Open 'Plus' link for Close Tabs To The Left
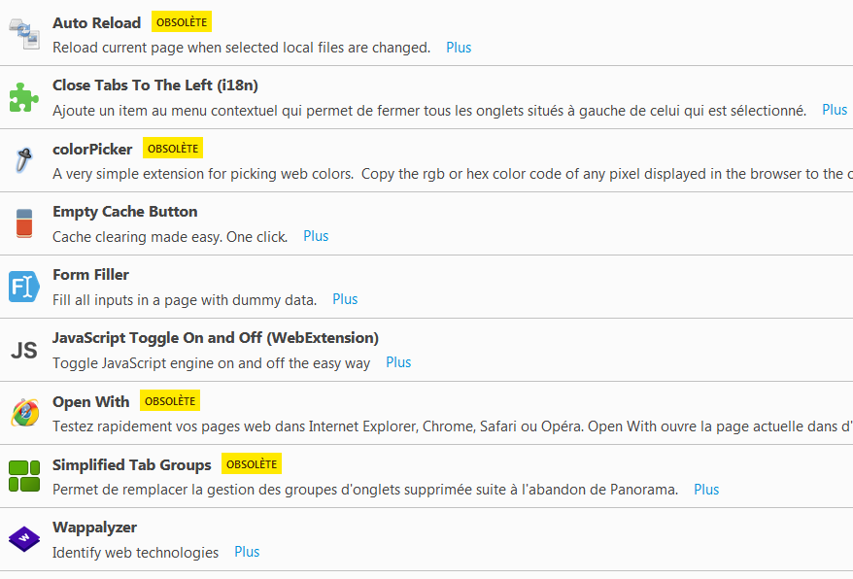 (835, 110)
